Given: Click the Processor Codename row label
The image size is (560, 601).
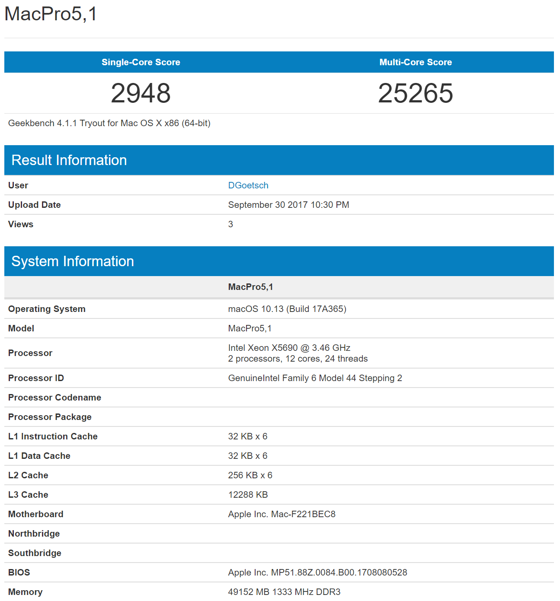Looking at the screenshot, I should 54,397.
